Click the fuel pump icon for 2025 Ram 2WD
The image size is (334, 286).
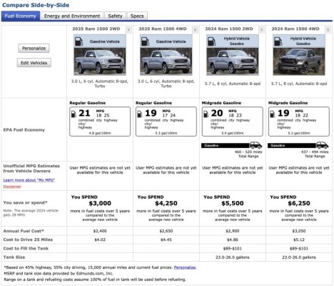[x=79, y=41]
